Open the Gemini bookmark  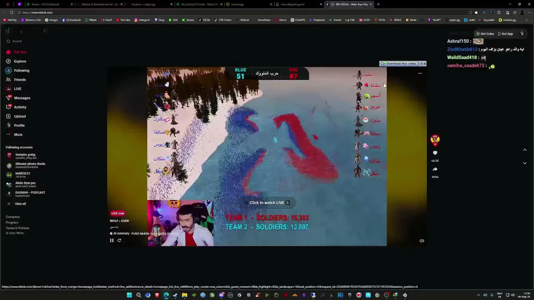point(336,20)
